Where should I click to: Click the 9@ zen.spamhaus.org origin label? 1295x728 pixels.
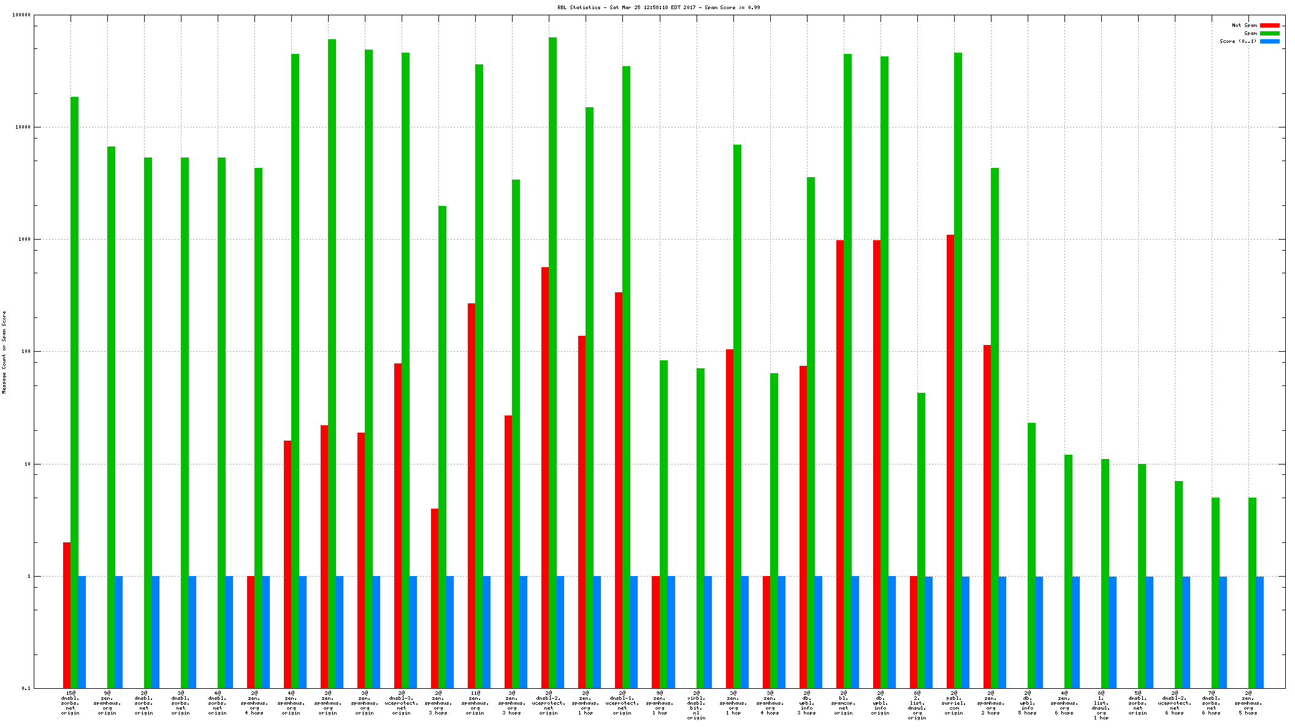[x=107, y=702]
